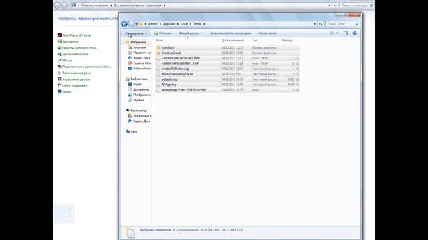Click change view icon in Explorer toolbar
The height and width of the screenshot is (240, 428).
coord(332,33)
